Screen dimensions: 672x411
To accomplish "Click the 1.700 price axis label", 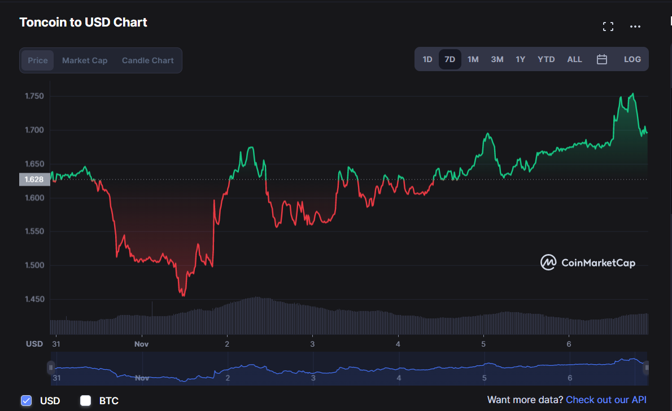I will point(34,130).
